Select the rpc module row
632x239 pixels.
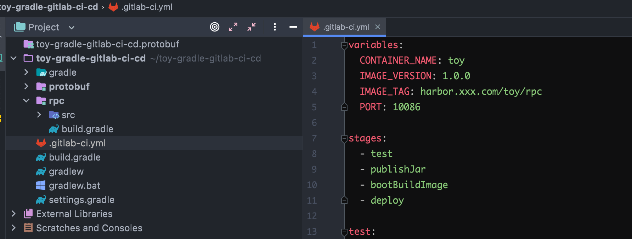[154, 101]
